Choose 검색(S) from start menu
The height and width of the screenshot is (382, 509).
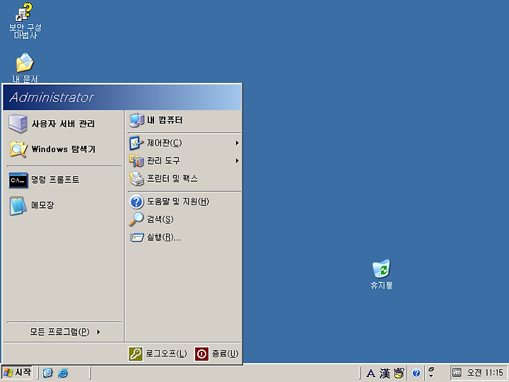tap(160, 219)
